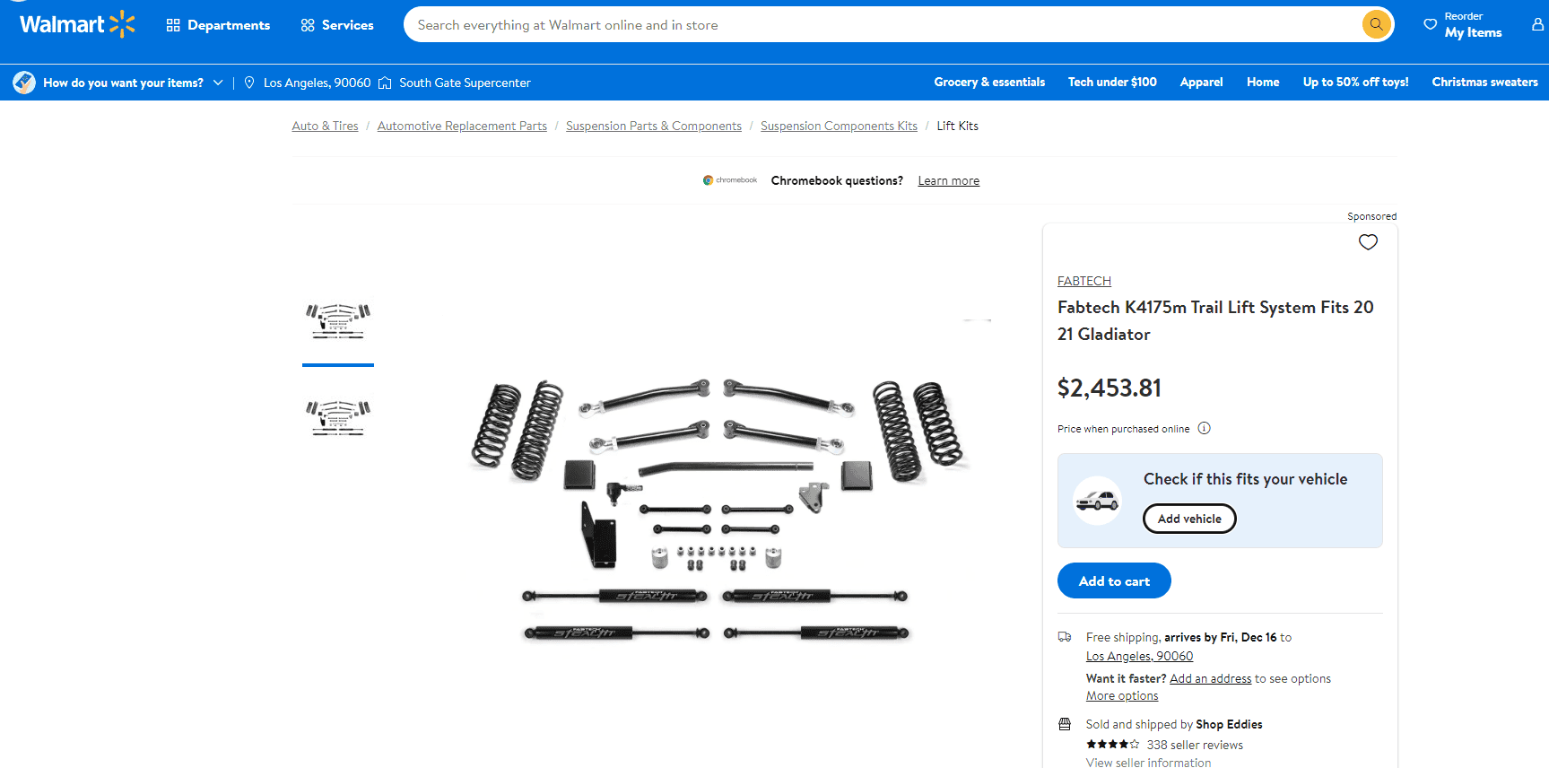Image resolution: width=1549 pixels, height=768 pixels.
Task: Expand 'How do you want your items?' chevron
Action: point(218,83)
